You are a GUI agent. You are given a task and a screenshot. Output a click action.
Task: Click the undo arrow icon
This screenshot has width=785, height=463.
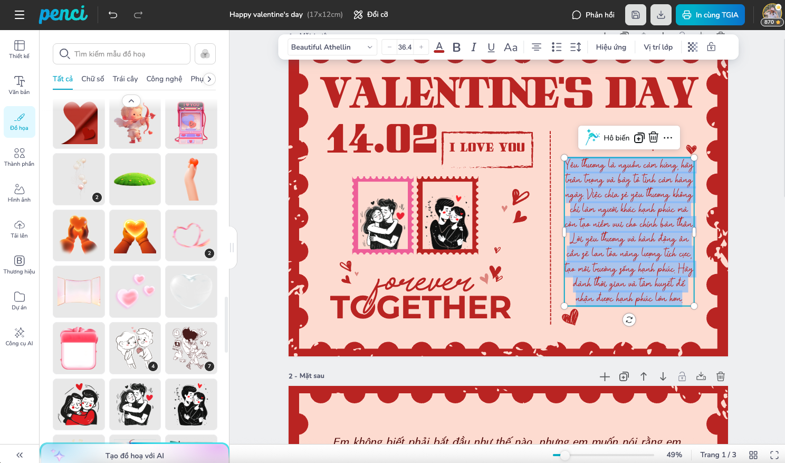[x=113, y=15]
